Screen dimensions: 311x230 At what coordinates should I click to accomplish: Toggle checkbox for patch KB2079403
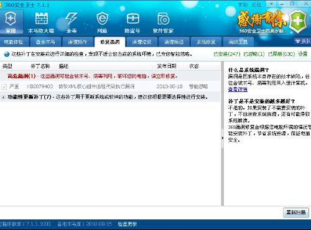click(x=4, y=86)
